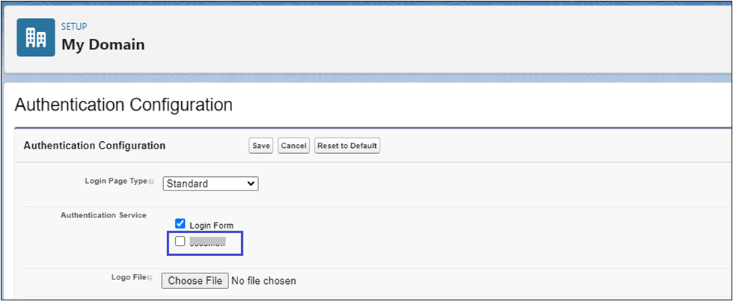Click Reset to Default button
Viewport: 733px width, 301px height.
click(x=347, y=146)
